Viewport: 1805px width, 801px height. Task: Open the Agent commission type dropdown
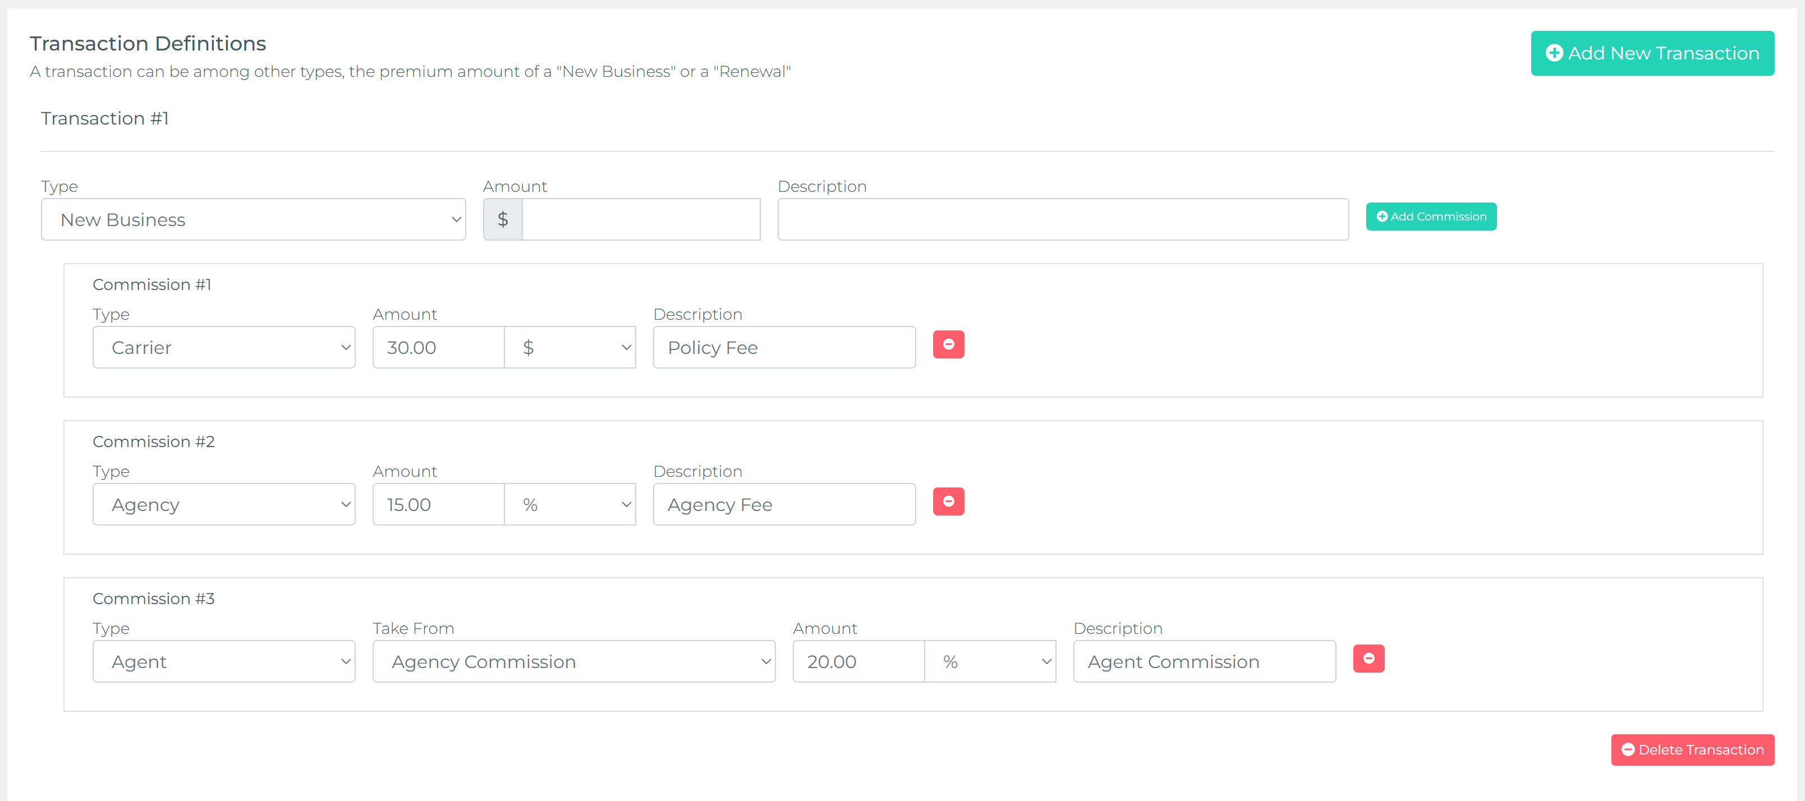[223, 661]
